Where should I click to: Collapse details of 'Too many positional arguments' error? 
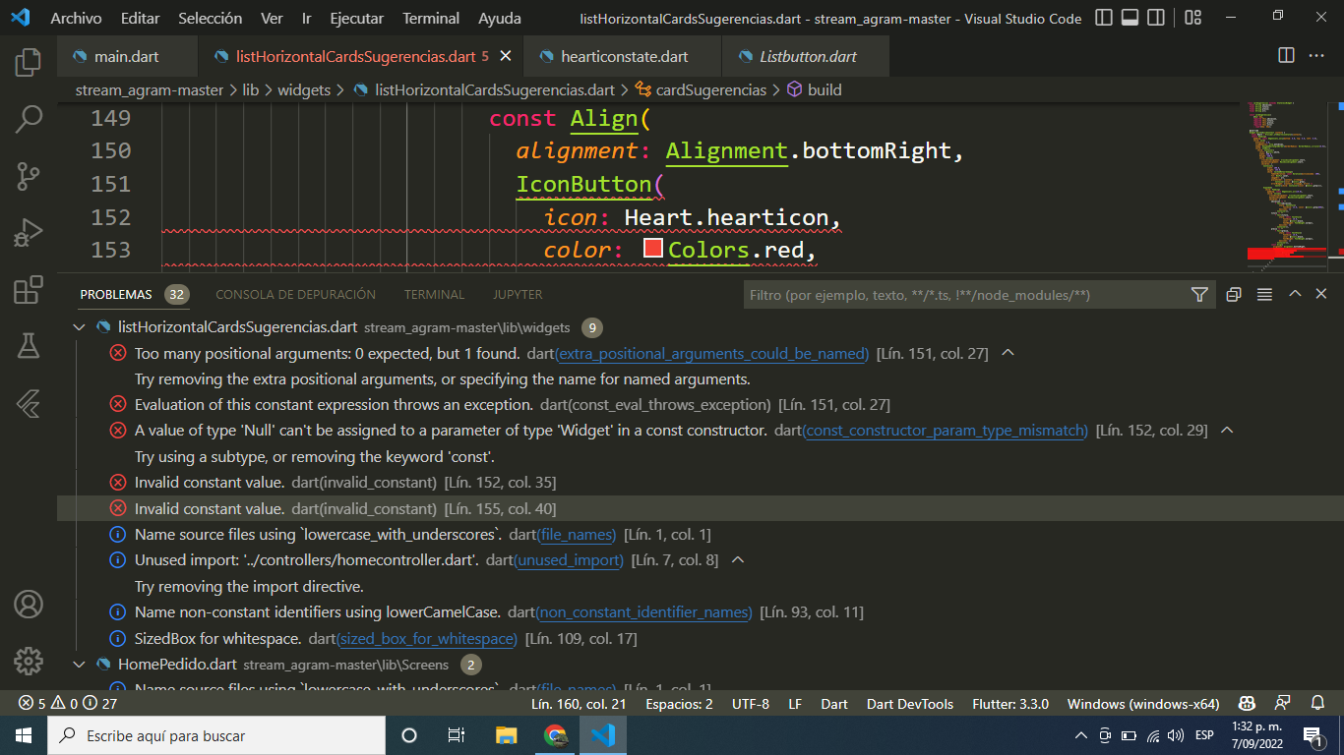click(1007, 353)
